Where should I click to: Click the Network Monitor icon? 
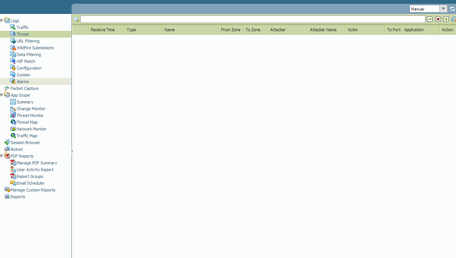(13, 129)
